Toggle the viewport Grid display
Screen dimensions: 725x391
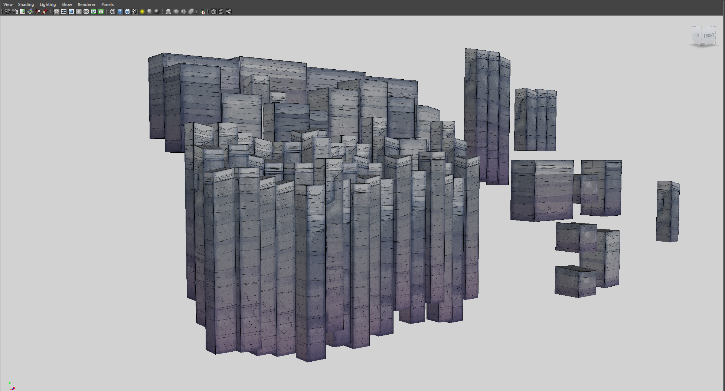[56, 11]
